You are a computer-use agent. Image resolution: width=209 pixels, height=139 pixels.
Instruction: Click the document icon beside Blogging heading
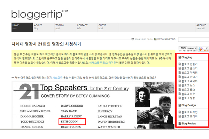click(x=180, y=57)
